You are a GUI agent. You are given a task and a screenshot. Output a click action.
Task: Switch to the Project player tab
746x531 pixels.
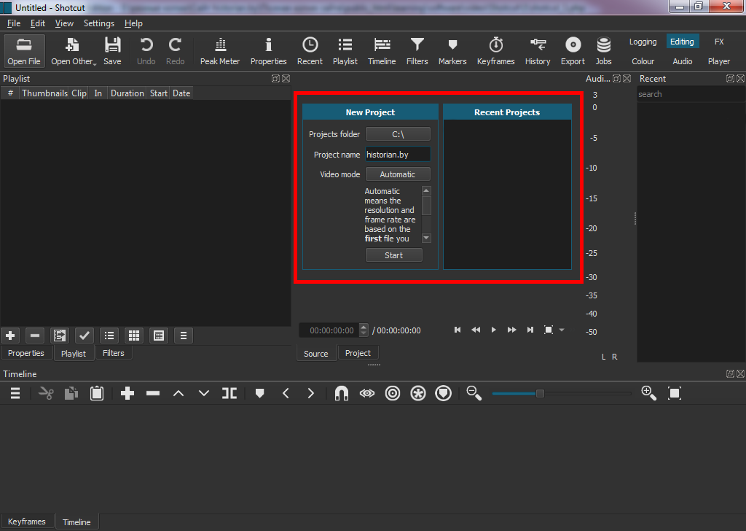[358, 353]
